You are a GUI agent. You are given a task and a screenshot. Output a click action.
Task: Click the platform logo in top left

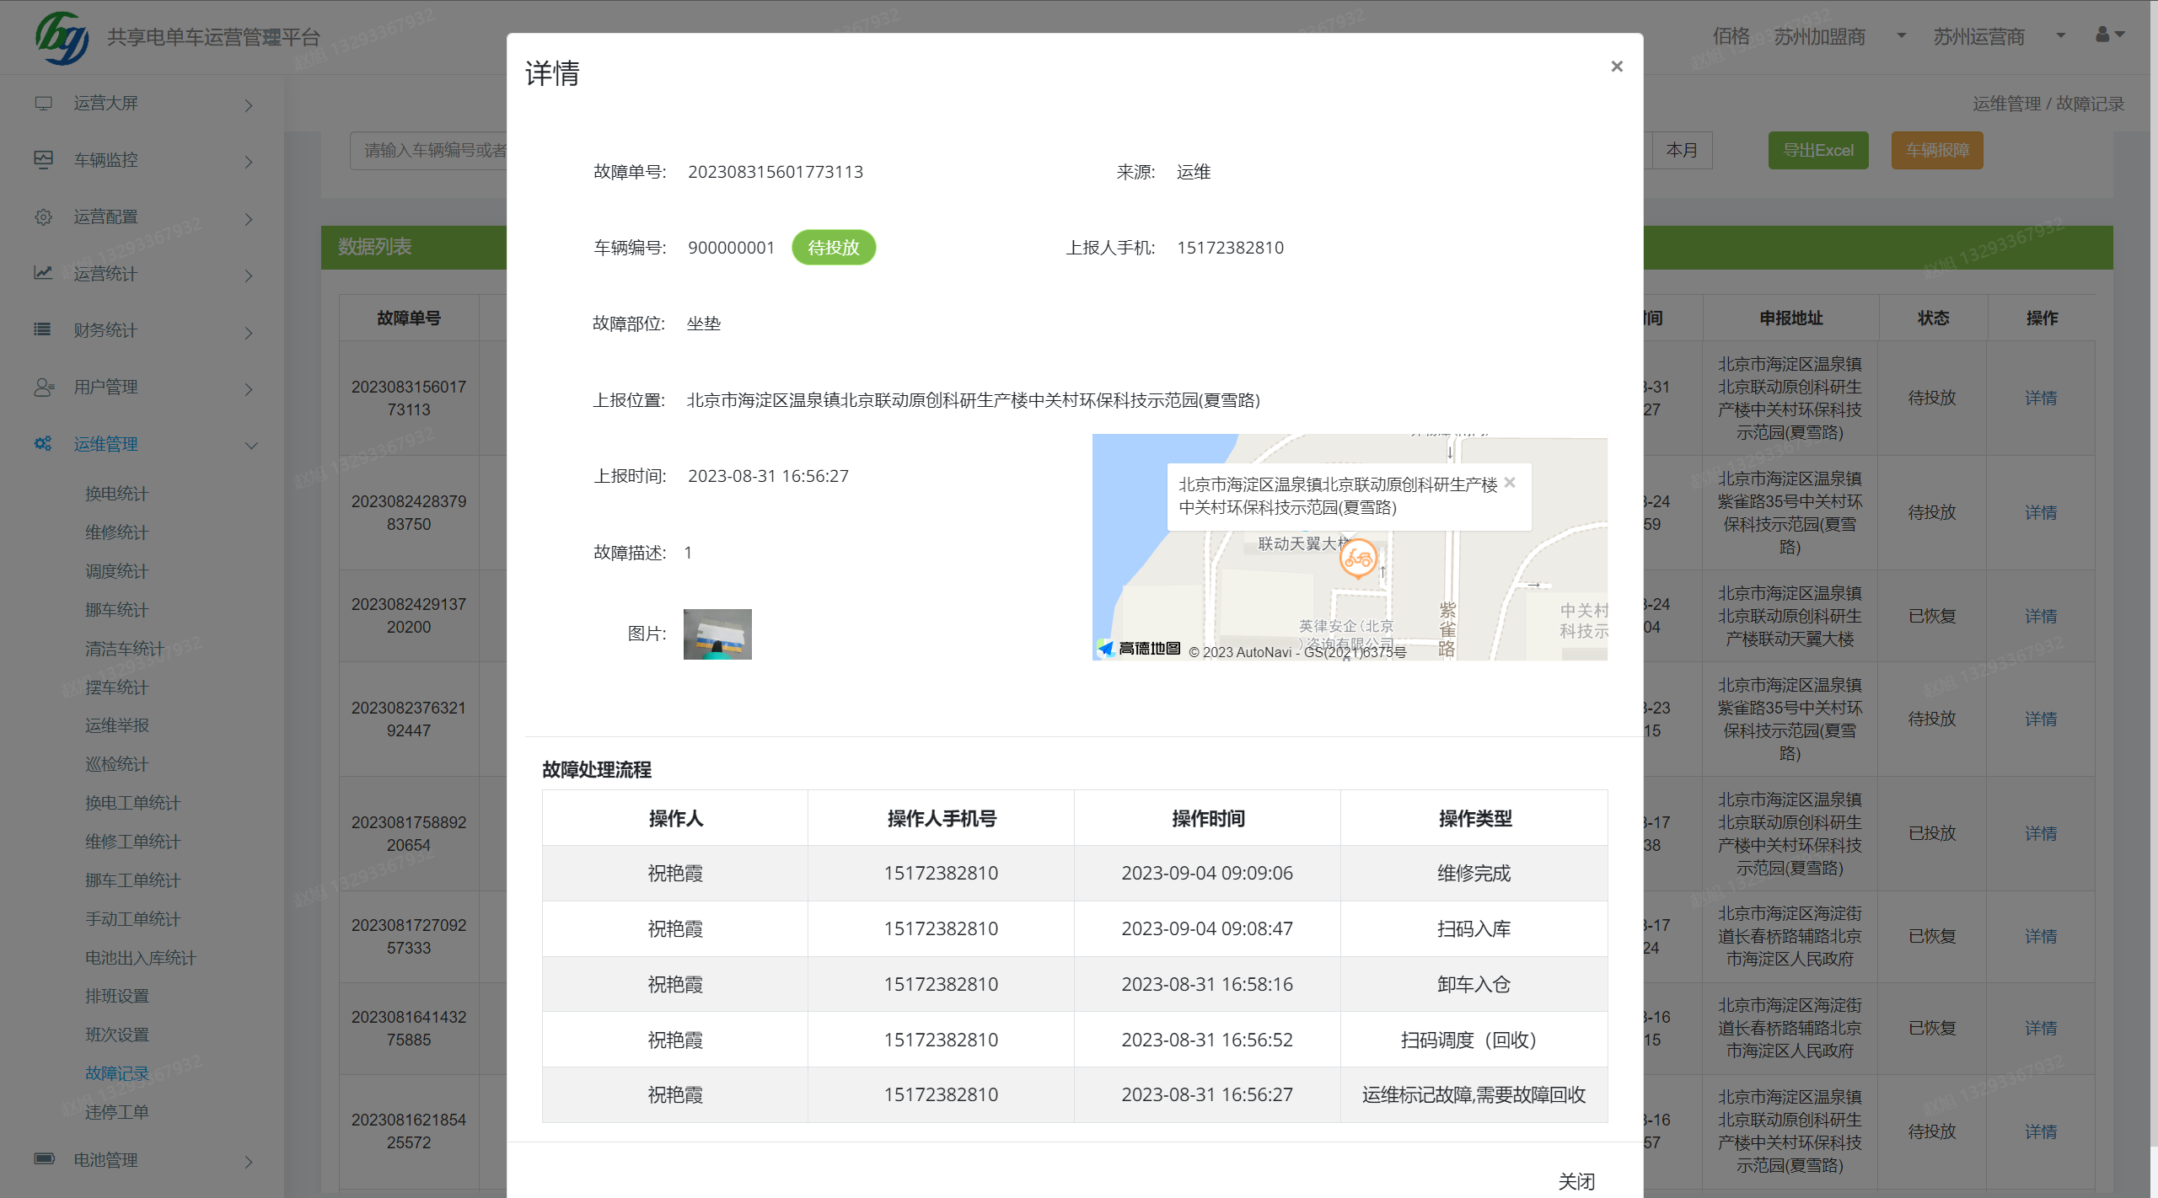pyautogui.click(x=62, y=36)
